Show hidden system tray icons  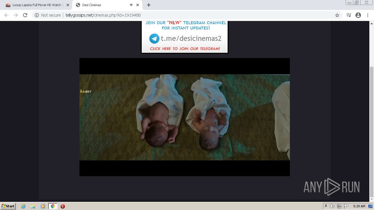pos(326,206)
